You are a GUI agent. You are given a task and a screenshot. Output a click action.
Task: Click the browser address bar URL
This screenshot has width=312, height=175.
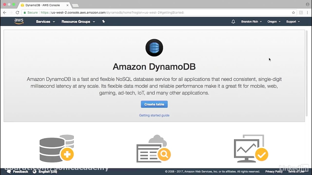tap(112, 12)
